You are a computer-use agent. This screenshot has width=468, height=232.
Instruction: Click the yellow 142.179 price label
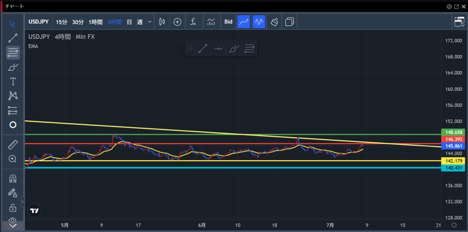pyautogui.click(x=453, y=161)
